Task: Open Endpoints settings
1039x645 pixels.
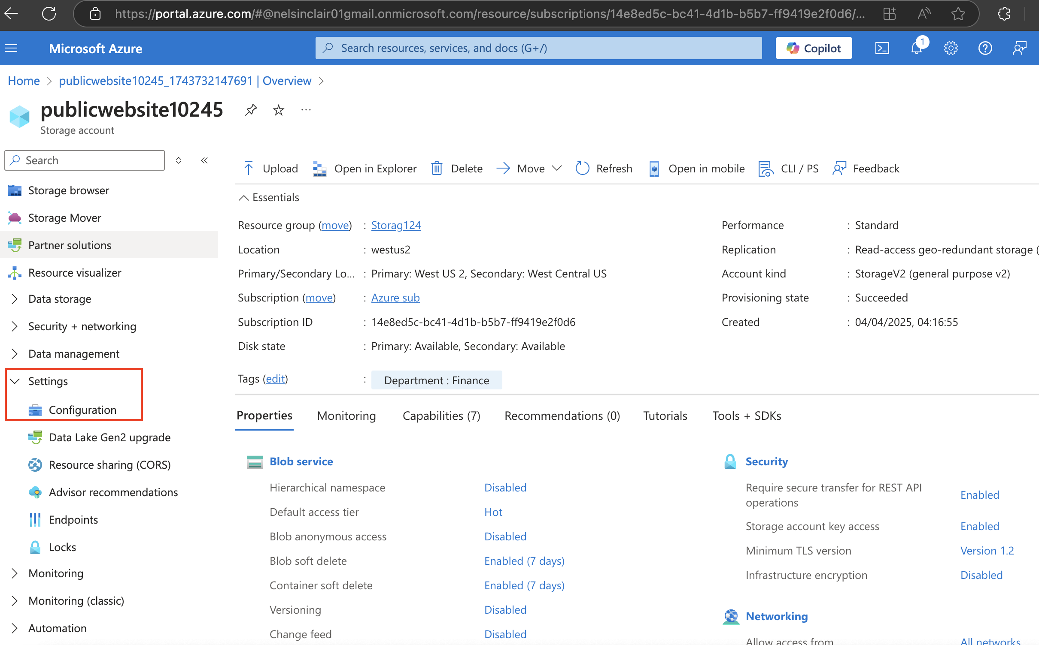Action: coord(73,520)
